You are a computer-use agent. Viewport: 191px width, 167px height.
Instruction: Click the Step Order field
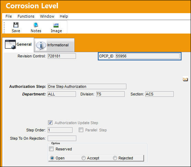[60, 130]
